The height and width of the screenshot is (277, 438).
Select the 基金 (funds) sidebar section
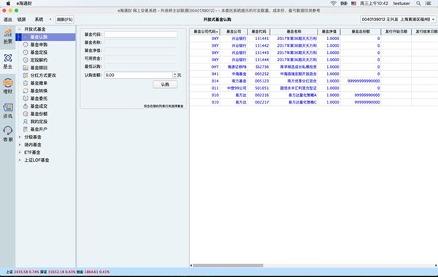(8, 62)
